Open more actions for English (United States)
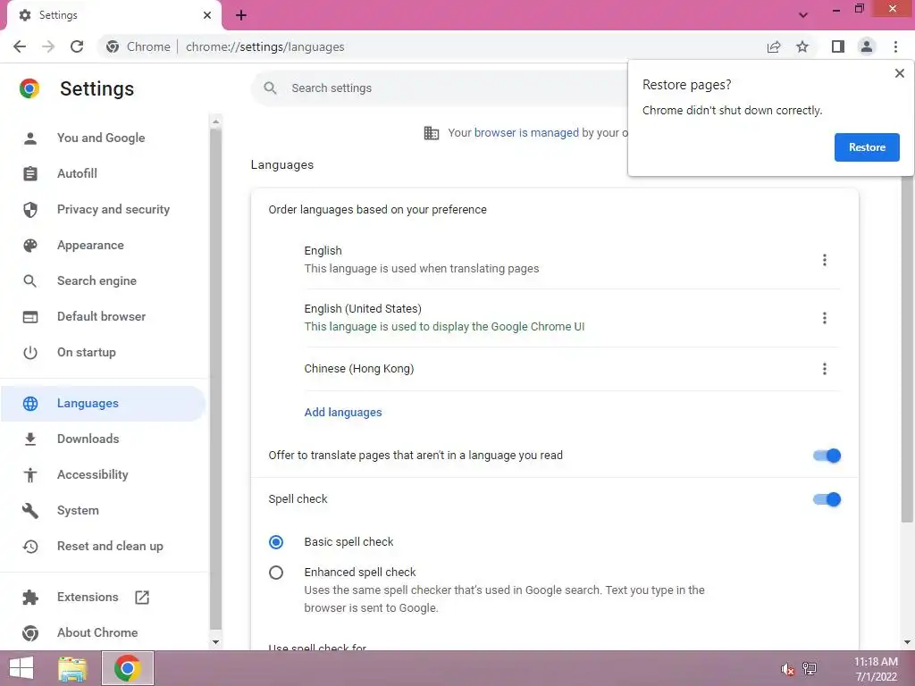Screen dimensions: 915x686 pyautogui.click(x=824, y=318)
